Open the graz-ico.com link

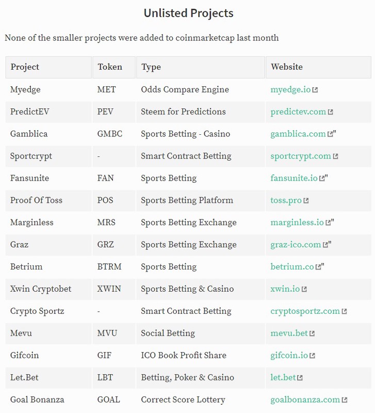(x=296, y=245)
